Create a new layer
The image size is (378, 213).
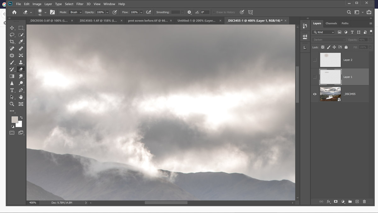coord(357,201)
